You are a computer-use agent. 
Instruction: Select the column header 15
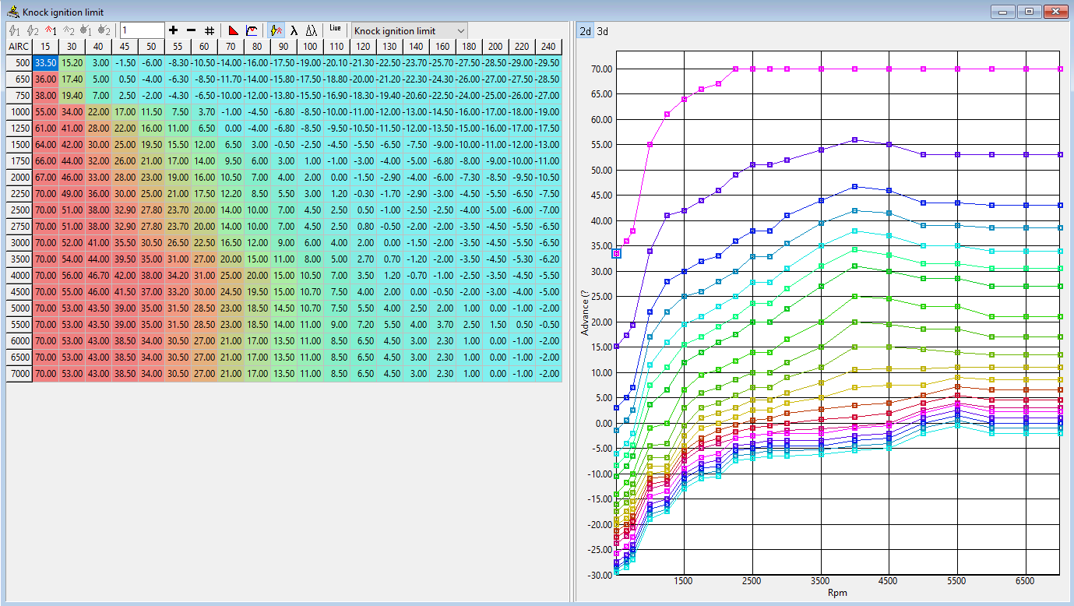[x=45, y=47]
